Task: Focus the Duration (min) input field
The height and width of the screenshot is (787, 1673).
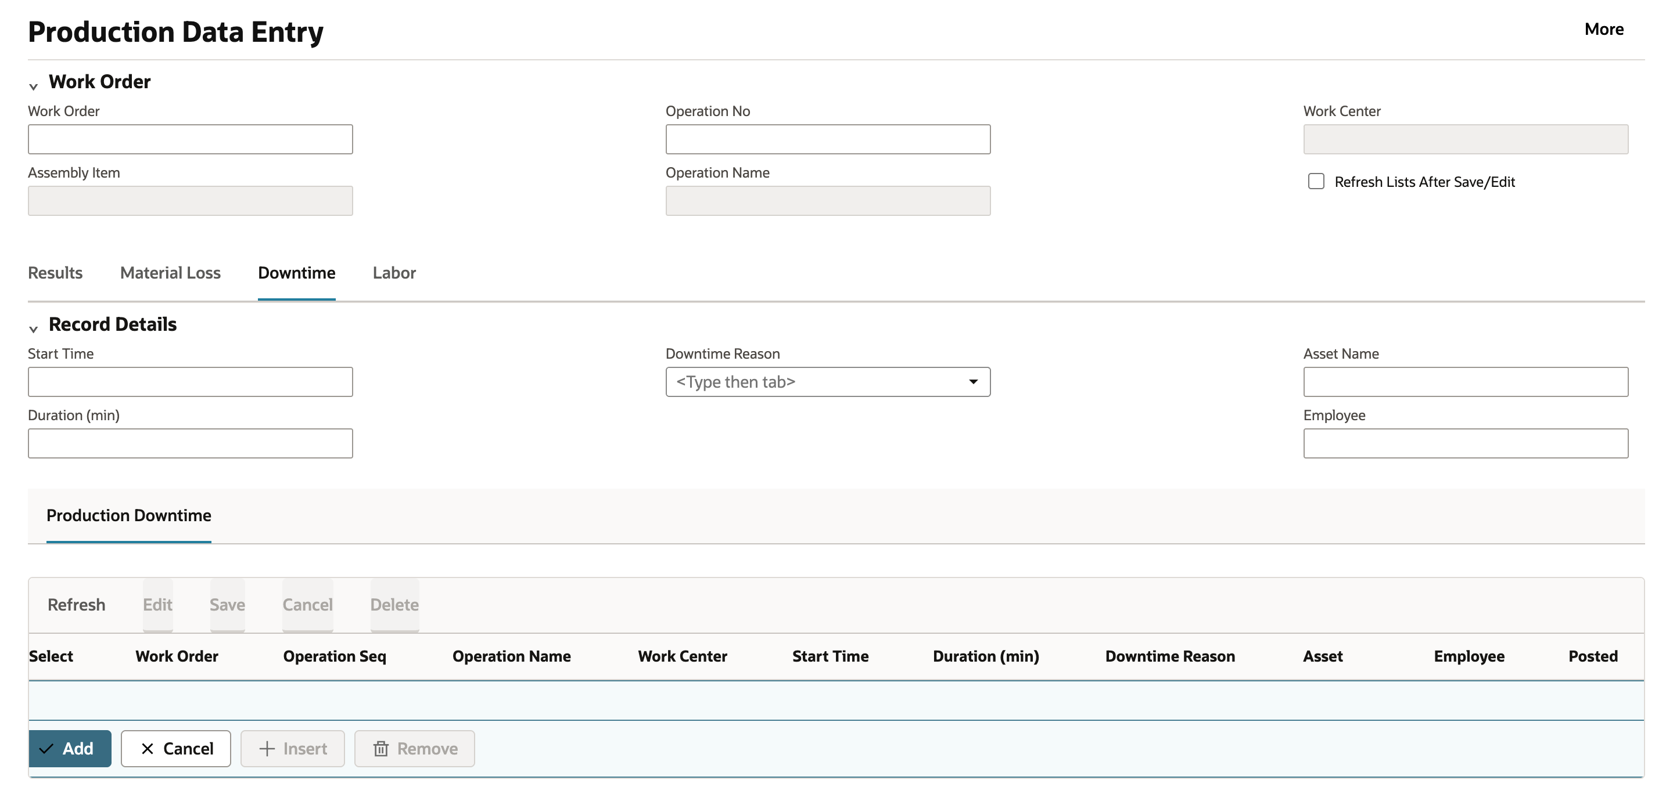Action: [191, 443]
